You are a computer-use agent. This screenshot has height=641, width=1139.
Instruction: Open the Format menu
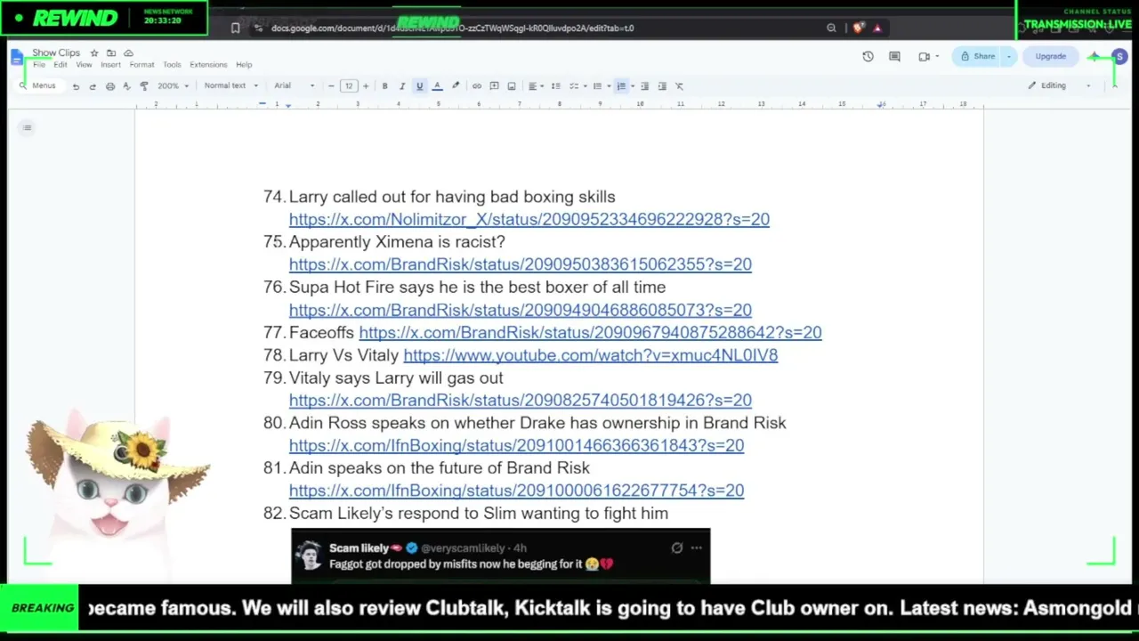coord(141,65)
